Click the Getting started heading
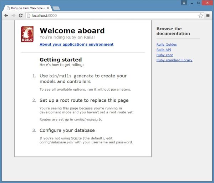 click(61, 60)
